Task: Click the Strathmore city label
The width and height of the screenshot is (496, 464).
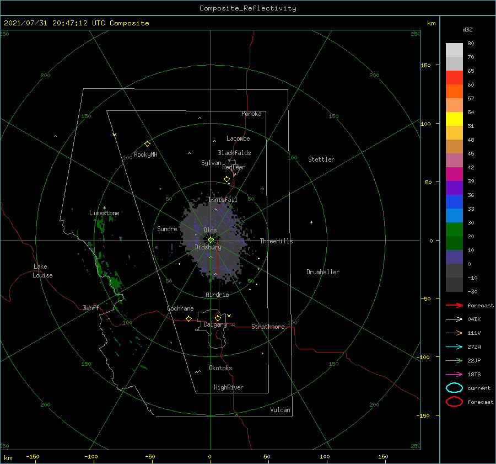Action: point(268,327)
